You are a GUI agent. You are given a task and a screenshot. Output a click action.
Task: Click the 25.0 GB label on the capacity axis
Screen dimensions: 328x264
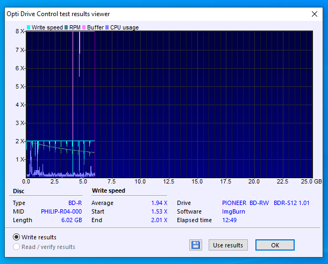pyautogui.click(x=311, y=181)
